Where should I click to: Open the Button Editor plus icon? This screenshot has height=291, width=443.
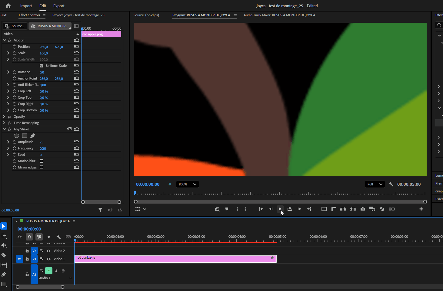coord(421,209)
